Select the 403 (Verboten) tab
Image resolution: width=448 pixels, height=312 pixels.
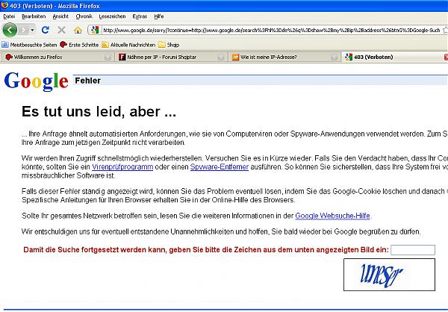pos(393,57)
